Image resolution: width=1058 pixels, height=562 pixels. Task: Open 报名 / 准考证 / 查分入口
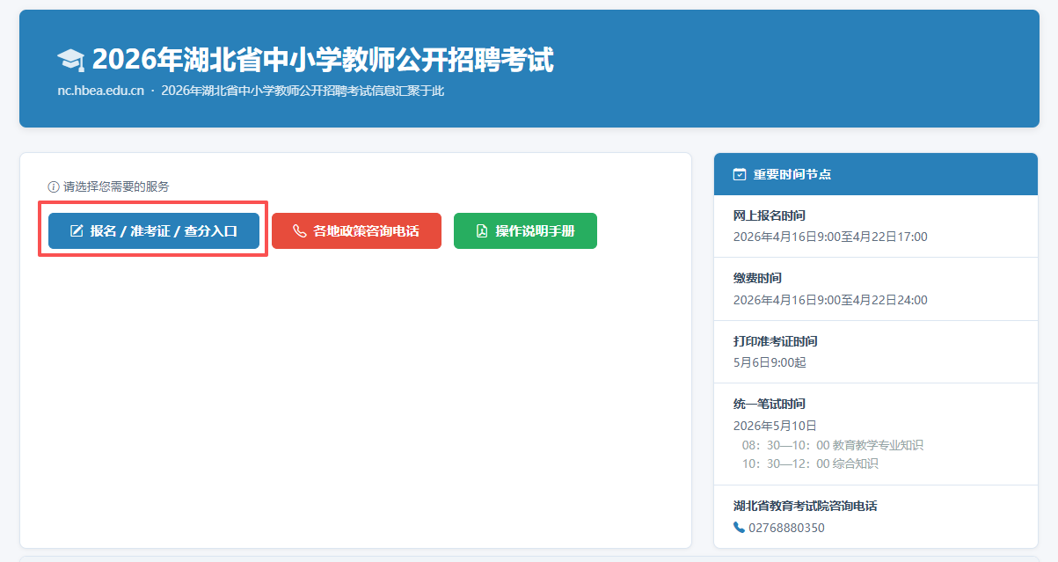[x=154, y=231]
